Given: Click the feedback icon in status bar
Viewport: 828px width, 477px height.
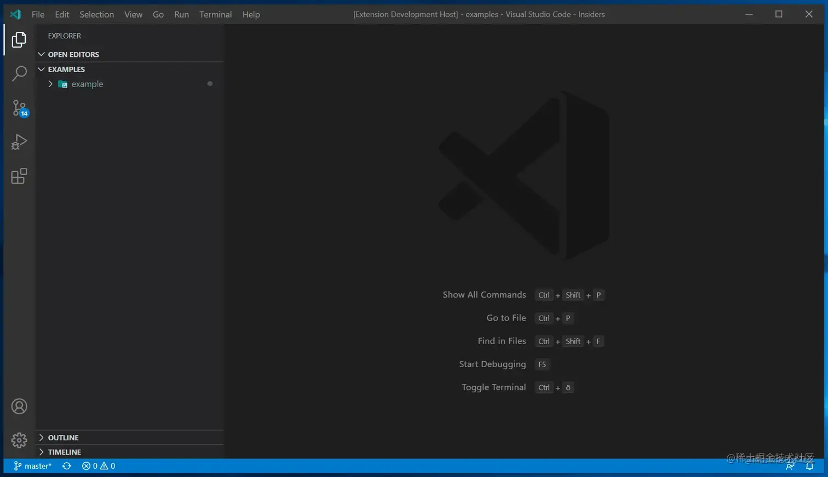Looking at the screenshot, I should [790, 466].
